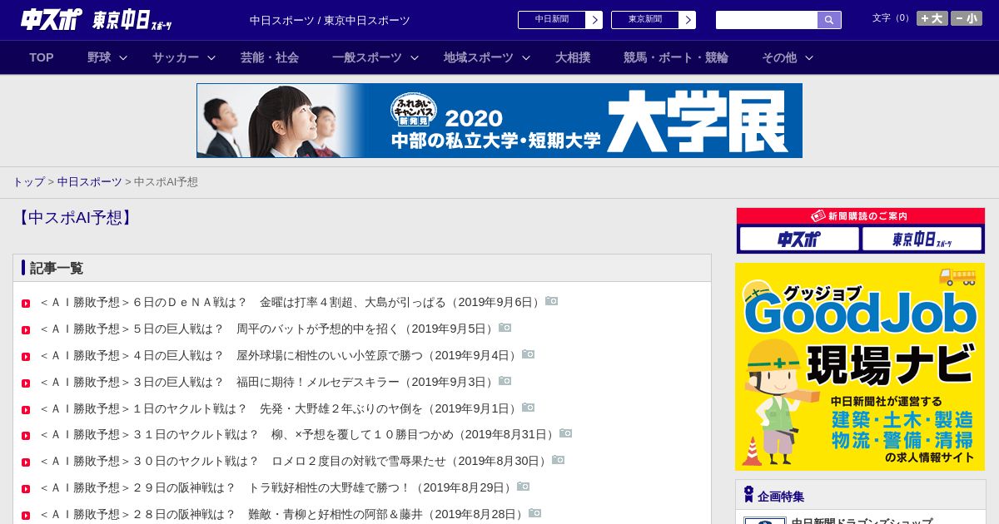Click the 記事一覧 section heading
Screen dimensions: 999x524
click(57, 268)
